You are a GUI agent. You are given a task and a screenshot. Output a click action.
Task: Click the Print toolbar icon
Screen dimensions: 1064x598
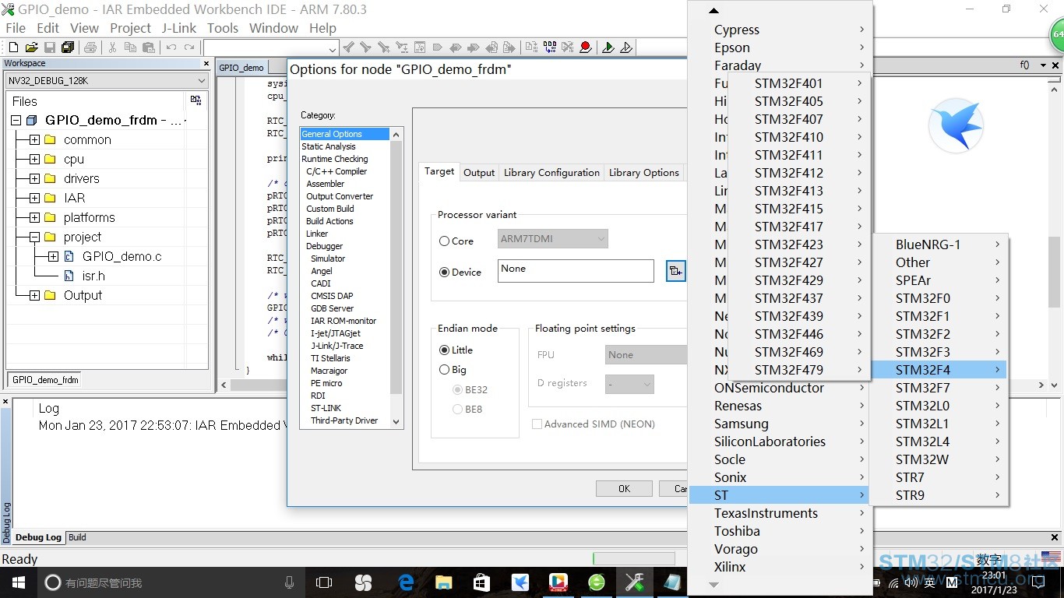click(x=90, y=47)
